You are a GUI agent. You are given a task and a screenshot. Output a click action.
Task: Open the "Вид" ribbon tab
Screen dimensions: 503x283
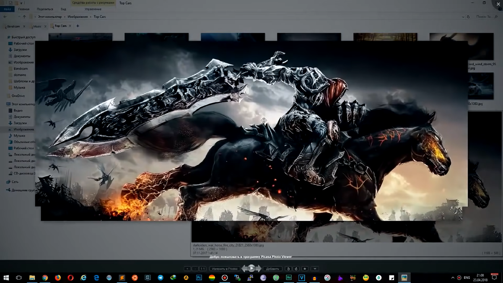coord(63,9)
